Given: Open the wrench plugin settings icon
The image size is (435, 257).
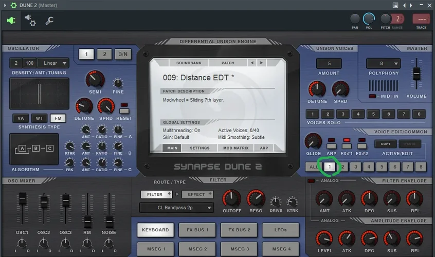Looking at the screenshot, I should (50, 21).
